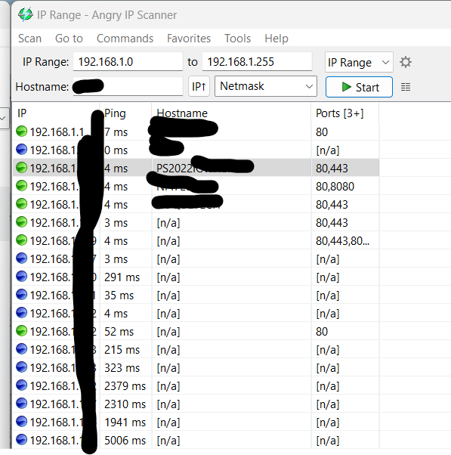Click the blue status icon of the 291 ms row
Viewport: 451px width, 455px height.
click(x=21, y=277)
